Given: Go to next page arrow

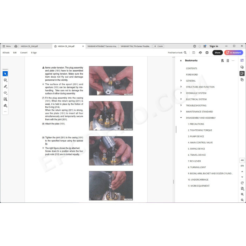Looking at the screenshot, I should click(242, 177).
